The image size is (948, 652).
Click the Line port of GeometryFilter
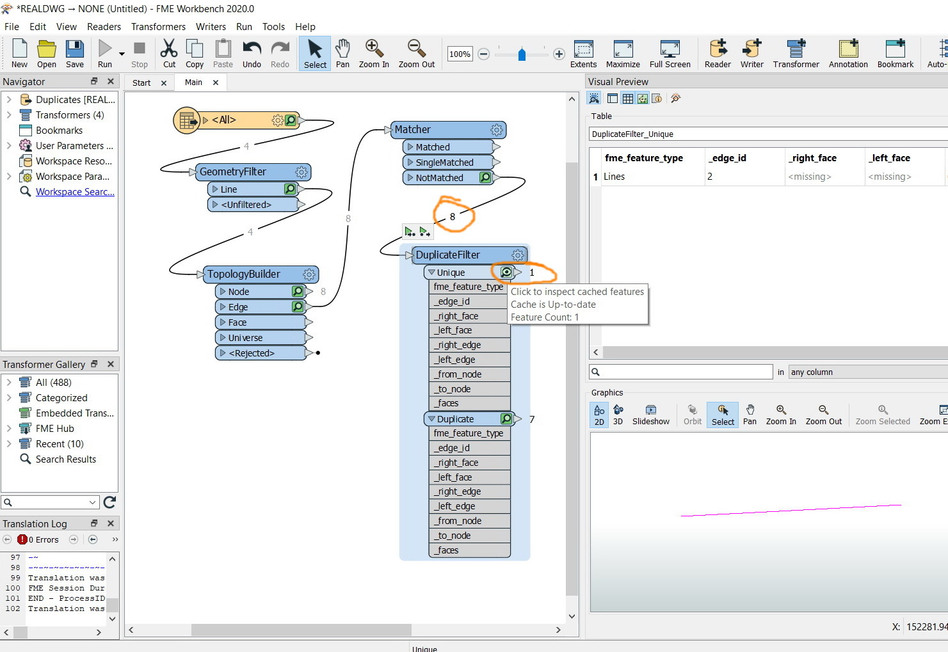coord(253,189)
